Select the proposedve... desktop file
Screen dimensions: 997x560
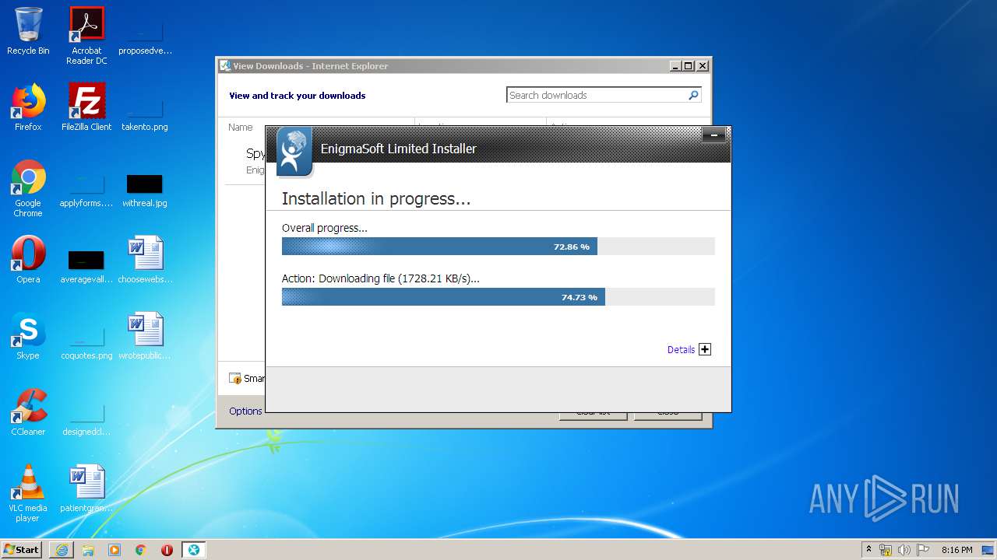pos(145,36)
